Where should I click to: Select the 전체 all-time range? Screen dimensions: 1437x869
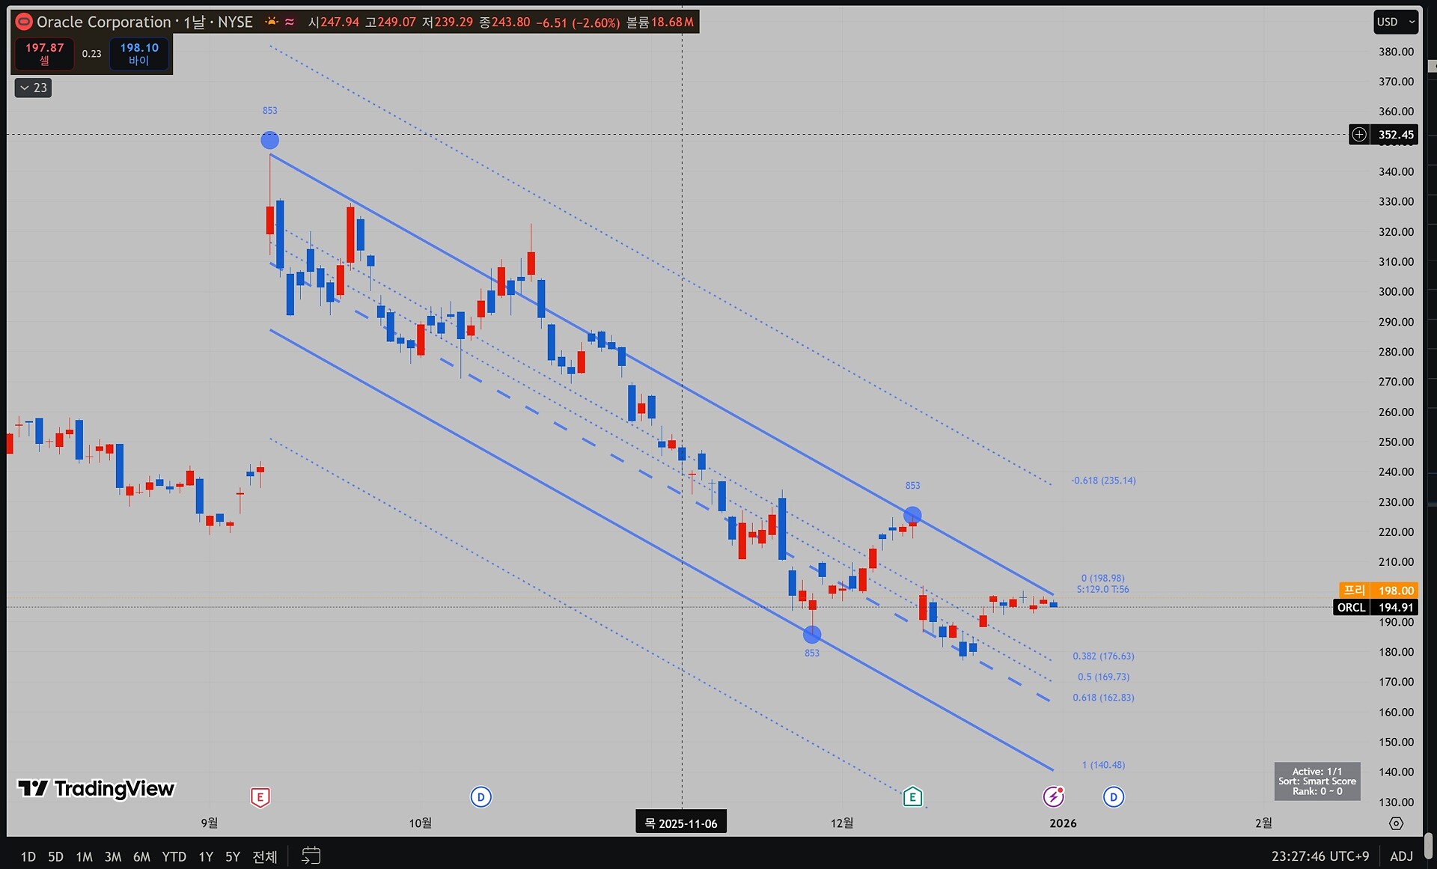click(265, 856)
